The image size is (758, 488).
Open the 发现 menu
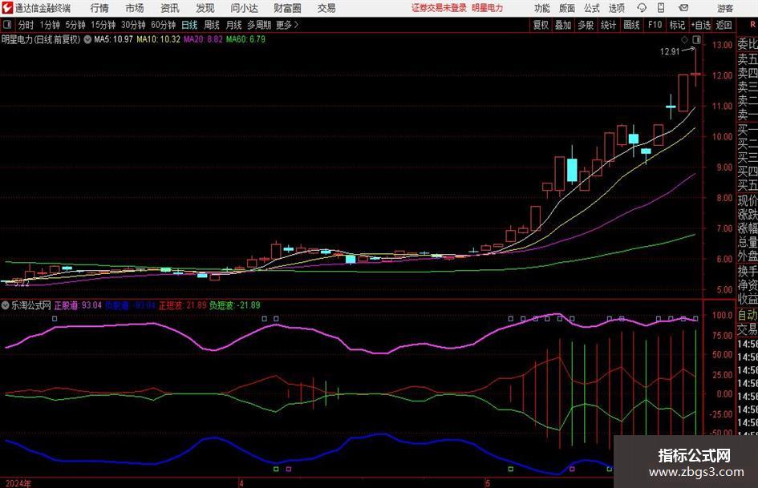click(205, 8)
